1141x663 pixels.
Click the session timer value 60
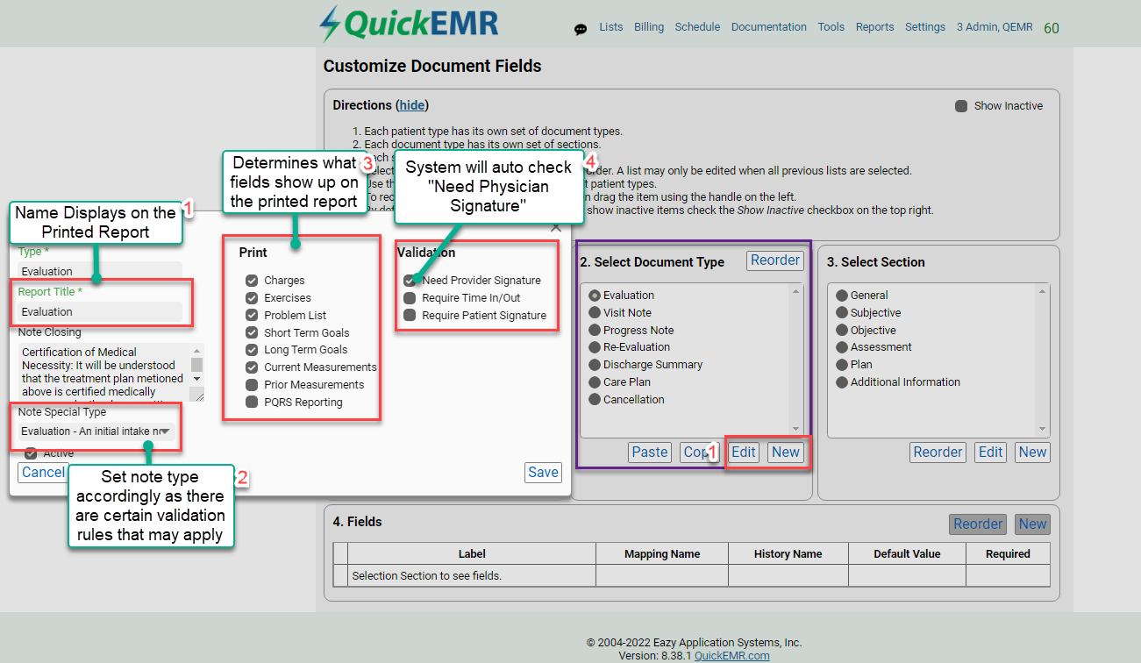click(1052, 28)
